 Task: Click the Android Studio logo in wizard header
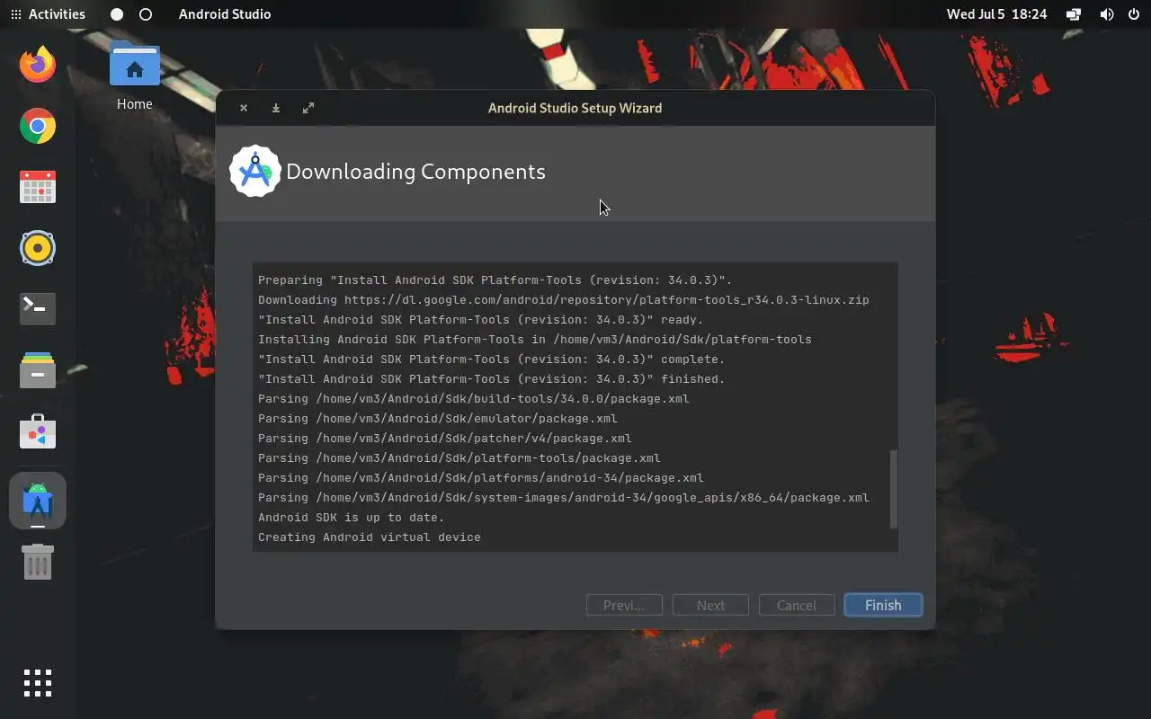pos(255,171)
